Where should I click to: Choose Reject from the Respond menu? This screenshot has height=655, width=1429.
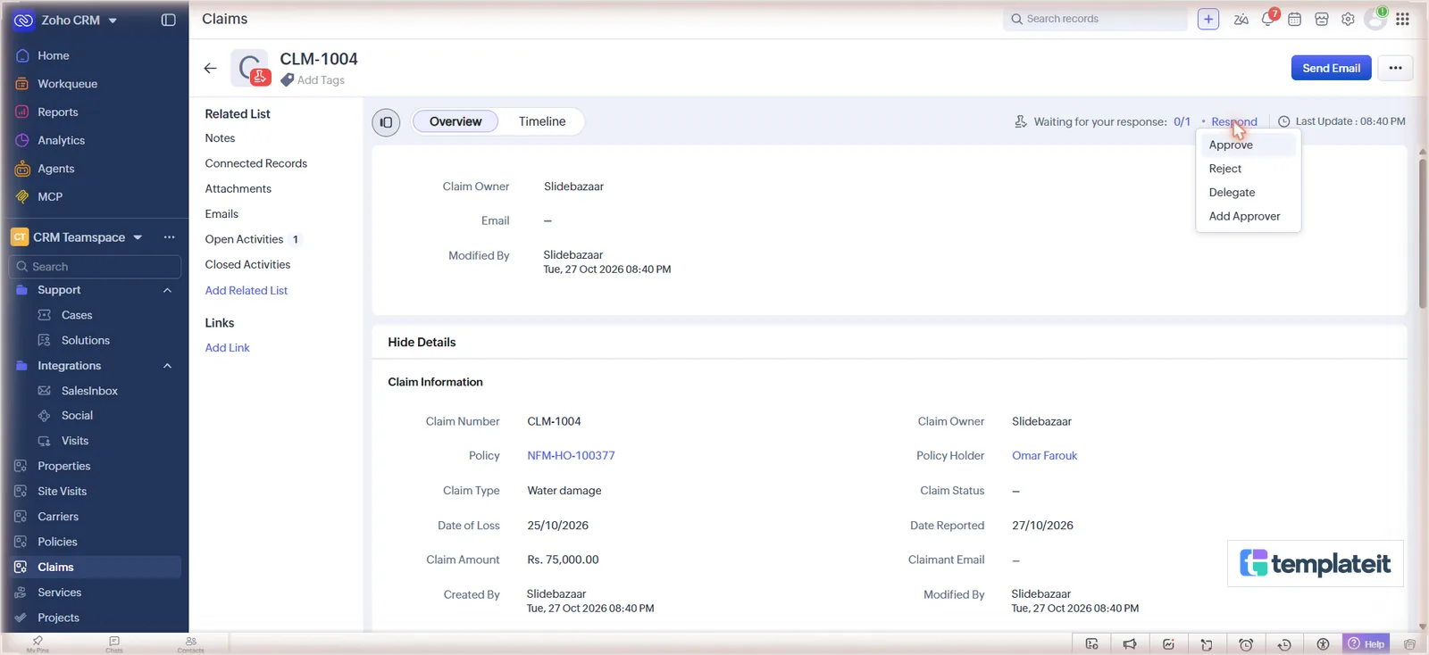(1248, 169)
